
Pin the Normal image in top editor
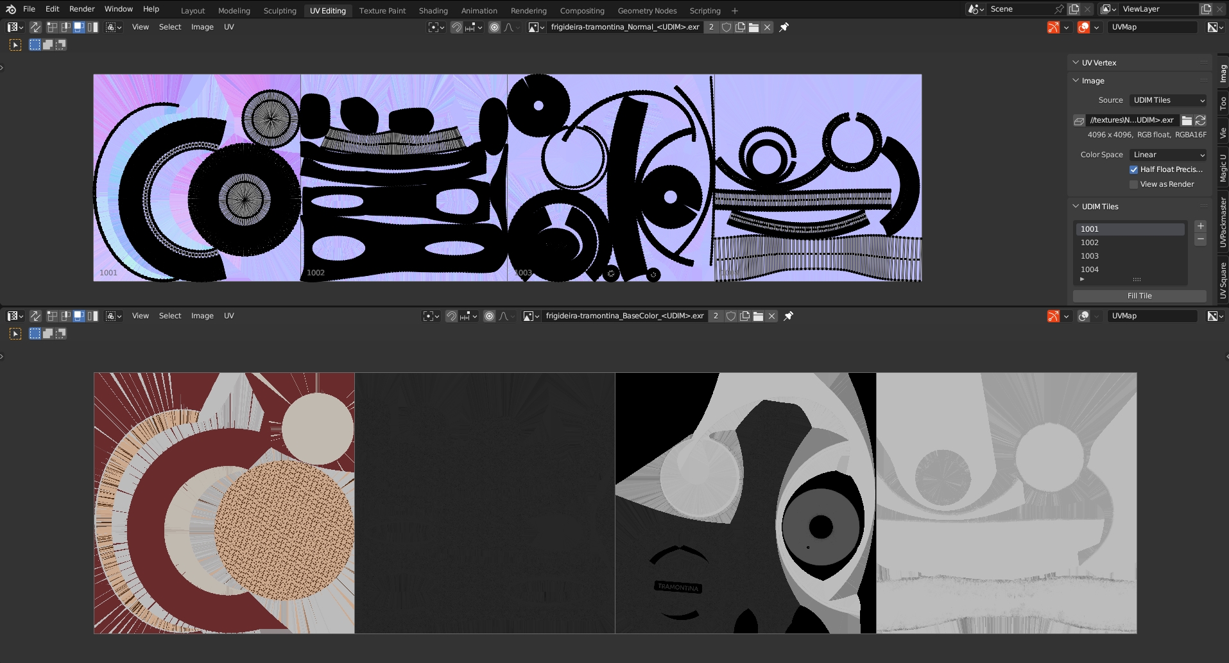pos(784,27)
